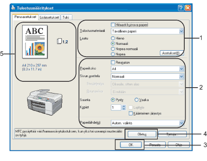The height and width of the screenshot is (161, 207).
Task: Click the printer illustration image
Action: coord(45,102)
